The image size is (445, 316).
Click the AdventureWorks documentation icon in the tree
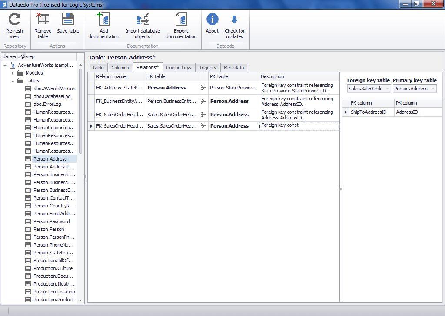coord(13,65)
